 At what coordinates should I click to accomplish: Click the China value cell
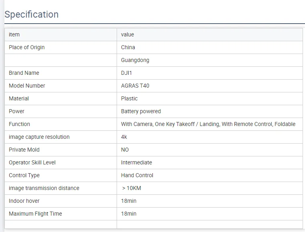(128, 47)
